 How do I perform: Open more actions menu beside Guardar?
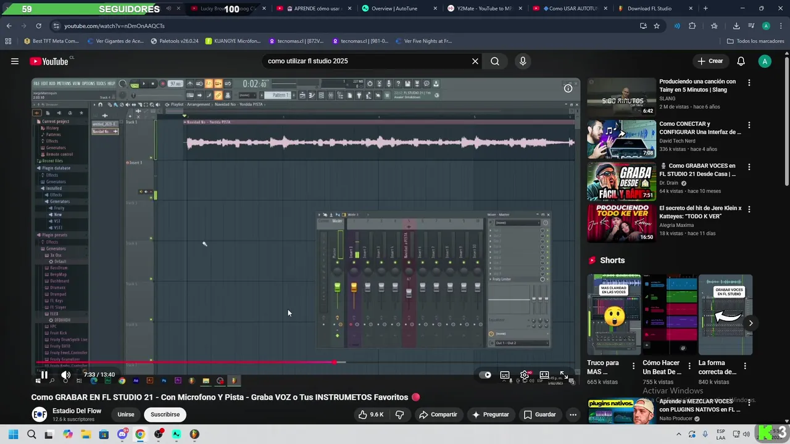tap(573, 414)
